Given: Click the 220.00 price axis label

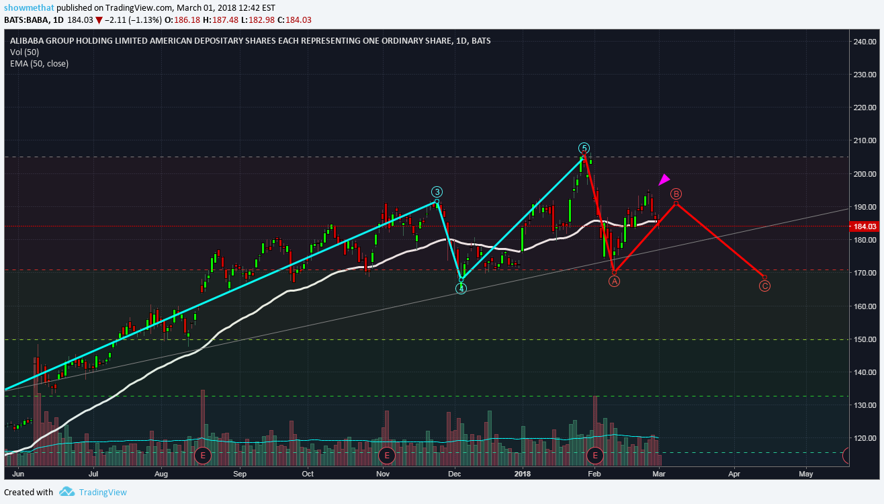Looking at the screenshot, I should click(864, 108).
